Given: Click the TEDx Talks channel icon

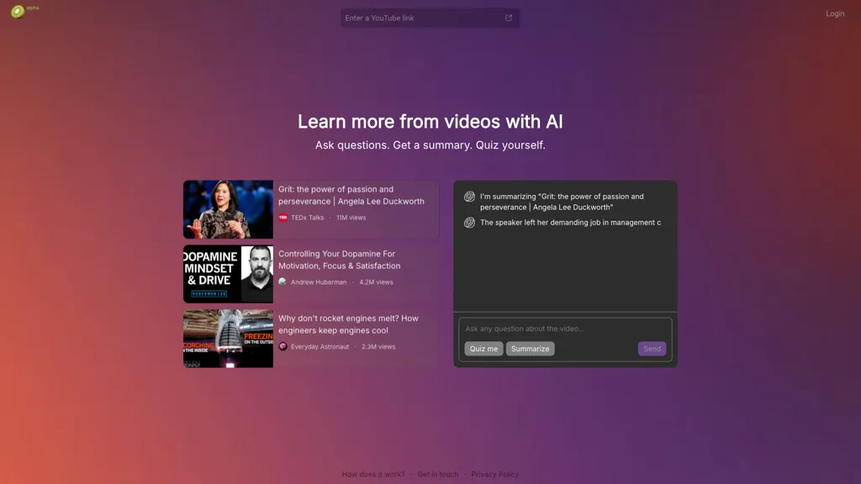Looking at the screenshot, I should [283, 217].
